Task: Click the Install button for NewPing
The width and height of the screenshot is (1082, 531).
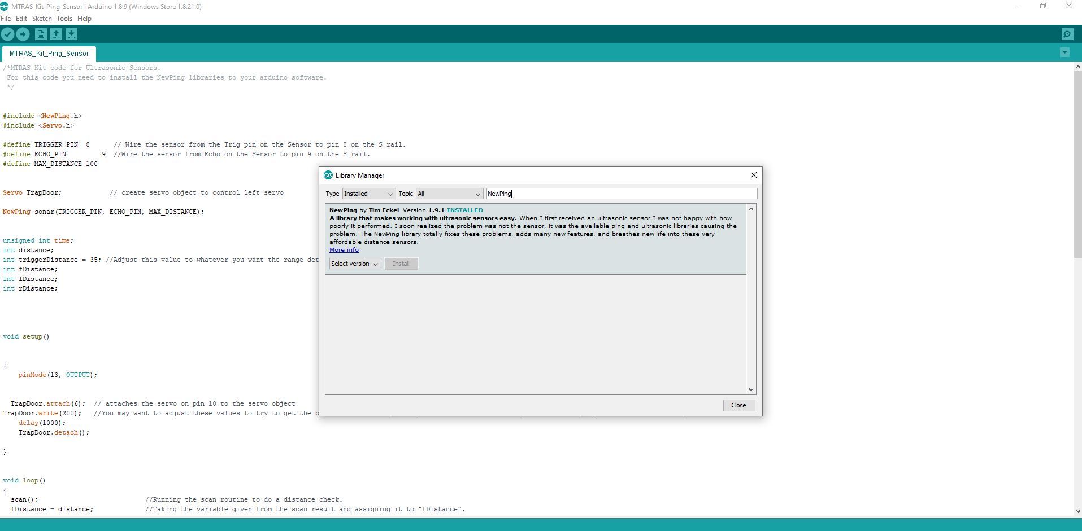Action: 401,264
